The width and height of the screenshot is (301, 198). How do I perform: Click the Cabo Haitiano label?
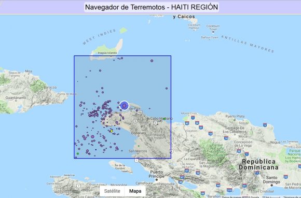161,119
